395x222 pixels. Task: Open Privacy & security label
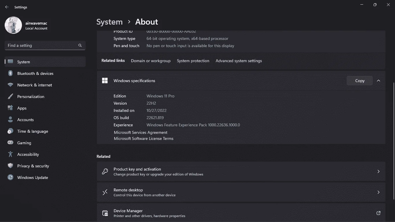pyautogui.click(x=33, y=166)
